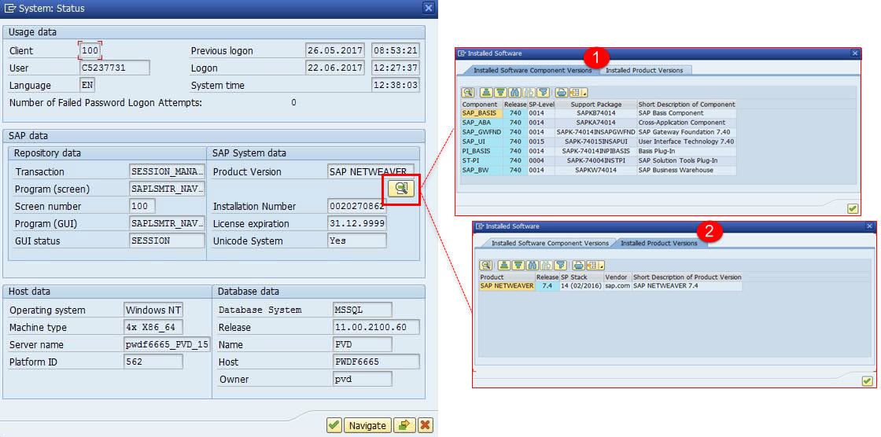881x437 pixels.
Task: Select Installed Software Component Versions tab in lower window
Action: pyautogui.click(x=550, y=243)
